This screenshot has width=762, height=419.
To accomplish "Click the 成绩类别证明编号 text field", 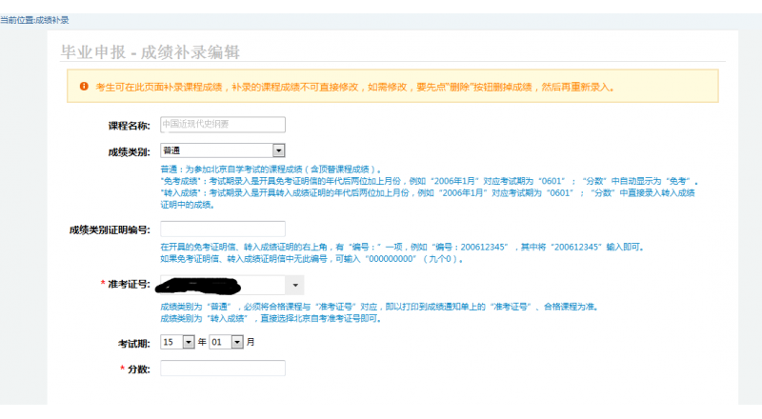I will coord(223,229).
